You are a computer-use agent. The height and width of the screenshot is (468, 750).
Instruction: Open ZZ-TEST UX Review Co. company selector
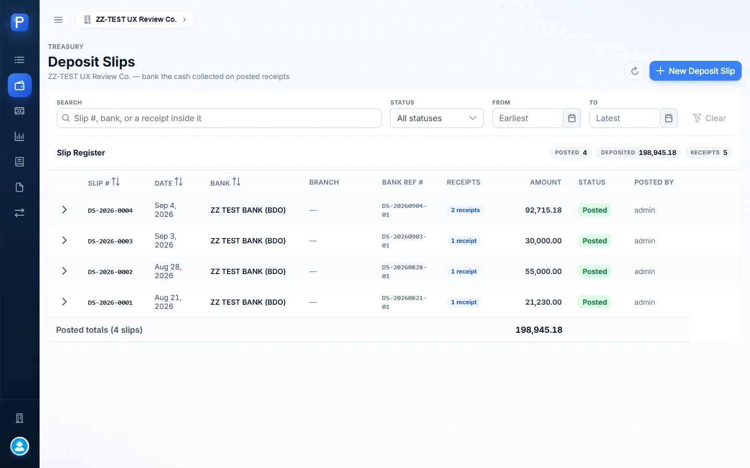tap(135, 20)
